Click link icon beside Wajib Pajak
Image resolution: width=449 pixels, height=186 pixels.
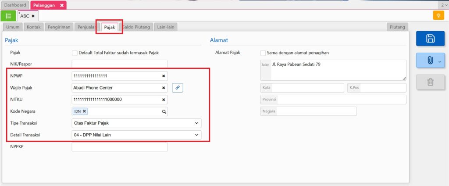point(178,88)
